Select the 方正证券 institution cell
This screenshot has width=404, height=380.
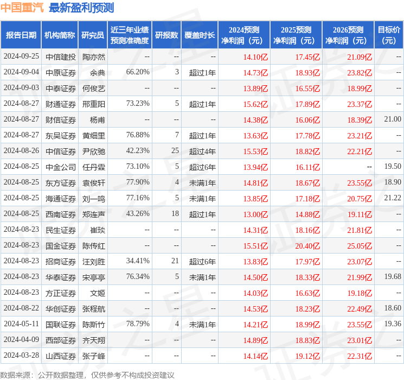point(61,293)
